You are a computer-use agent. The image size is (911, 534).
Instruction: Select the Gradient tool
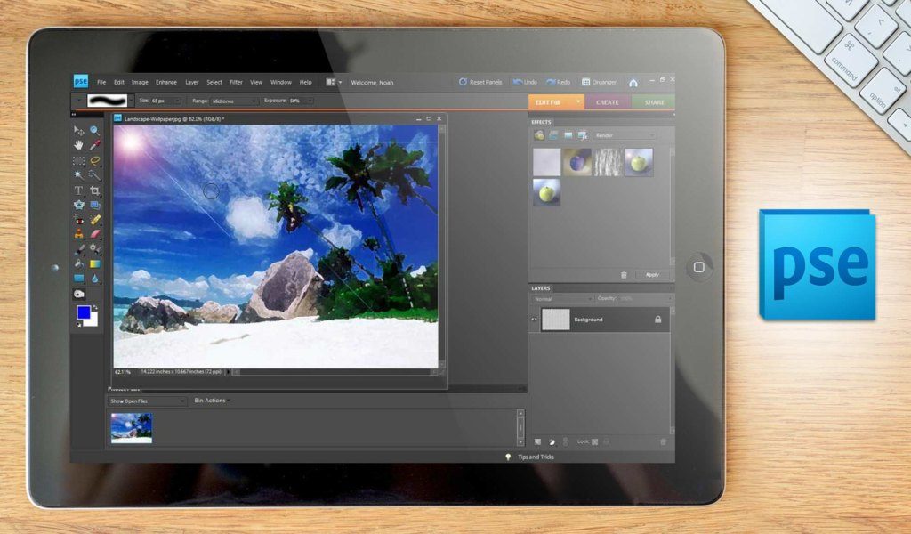(x=94, y=263)
